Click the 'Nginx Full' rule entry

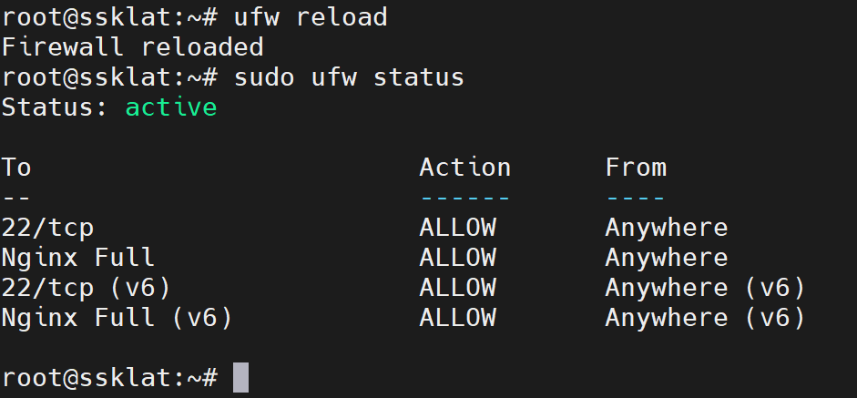click(x=78, y=258)
